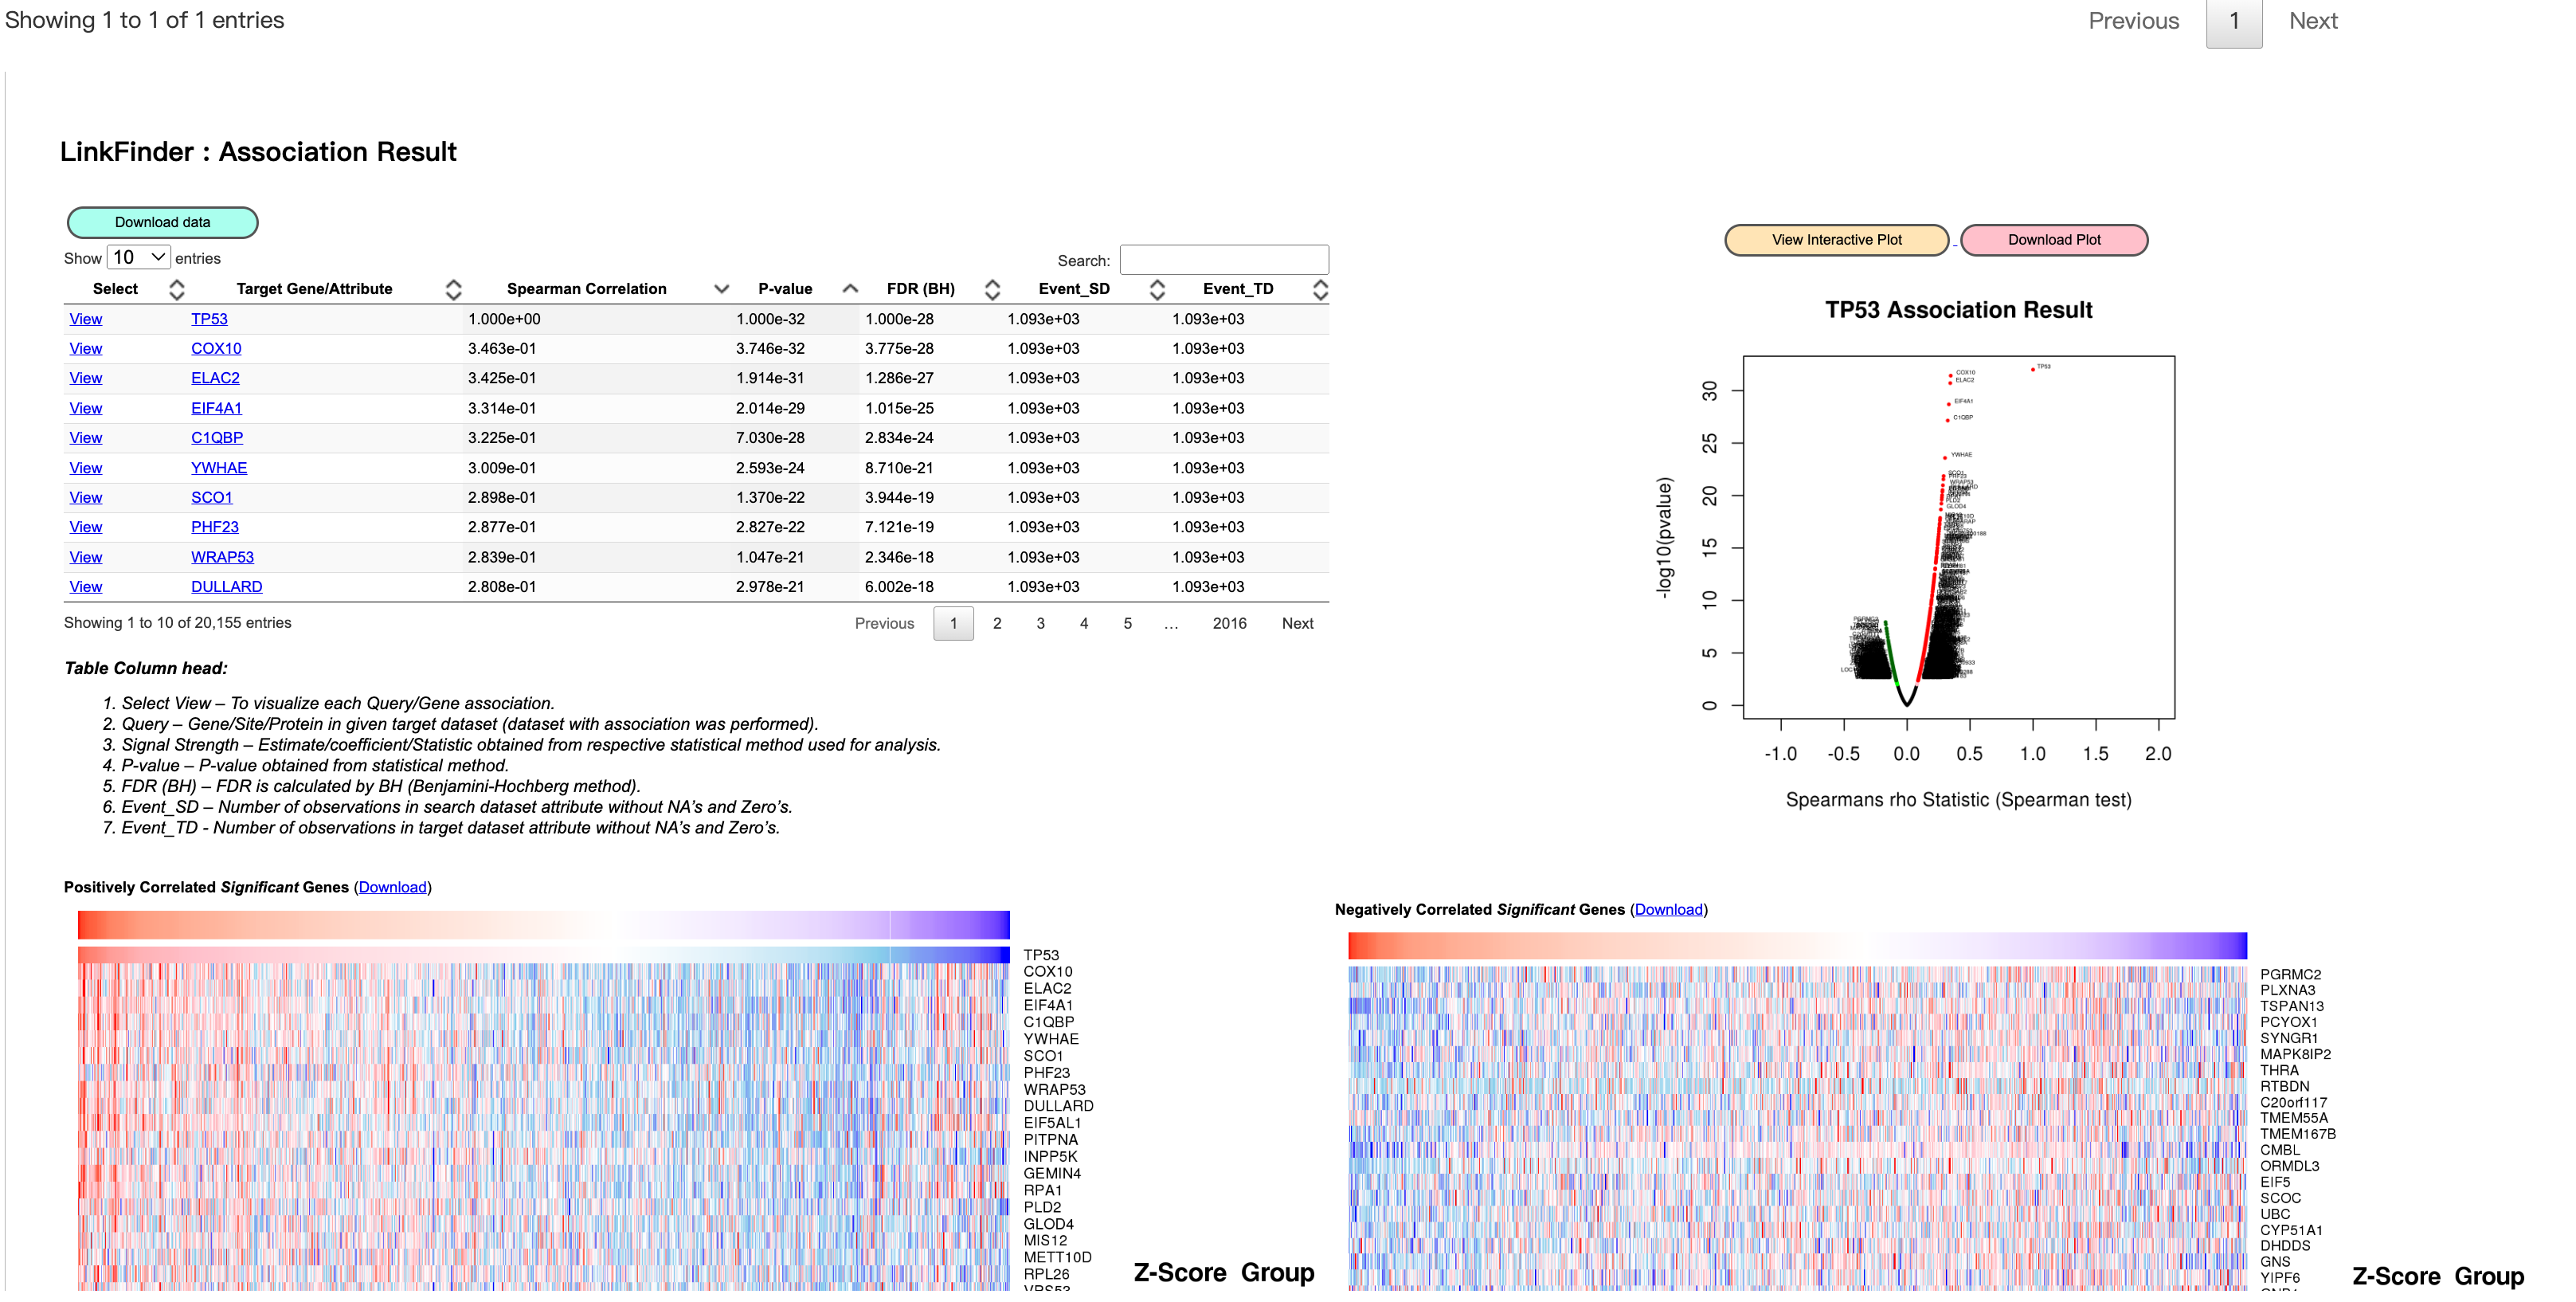This screenshot has height=1302, width=2576.
Task: Click the Download data button
Action: [162, 222]
